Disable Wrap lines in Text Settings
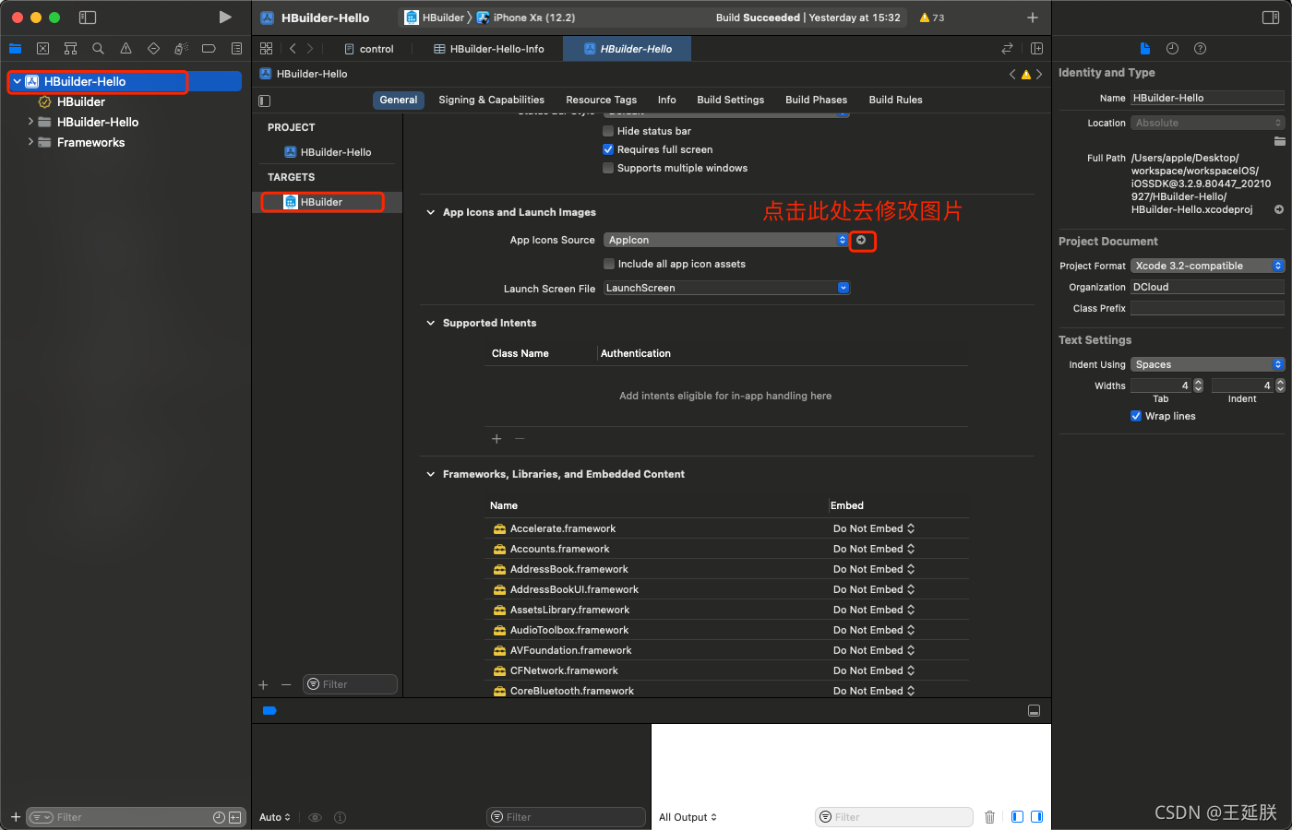Screen dimensions: 1292x830 coord(1136,416)
